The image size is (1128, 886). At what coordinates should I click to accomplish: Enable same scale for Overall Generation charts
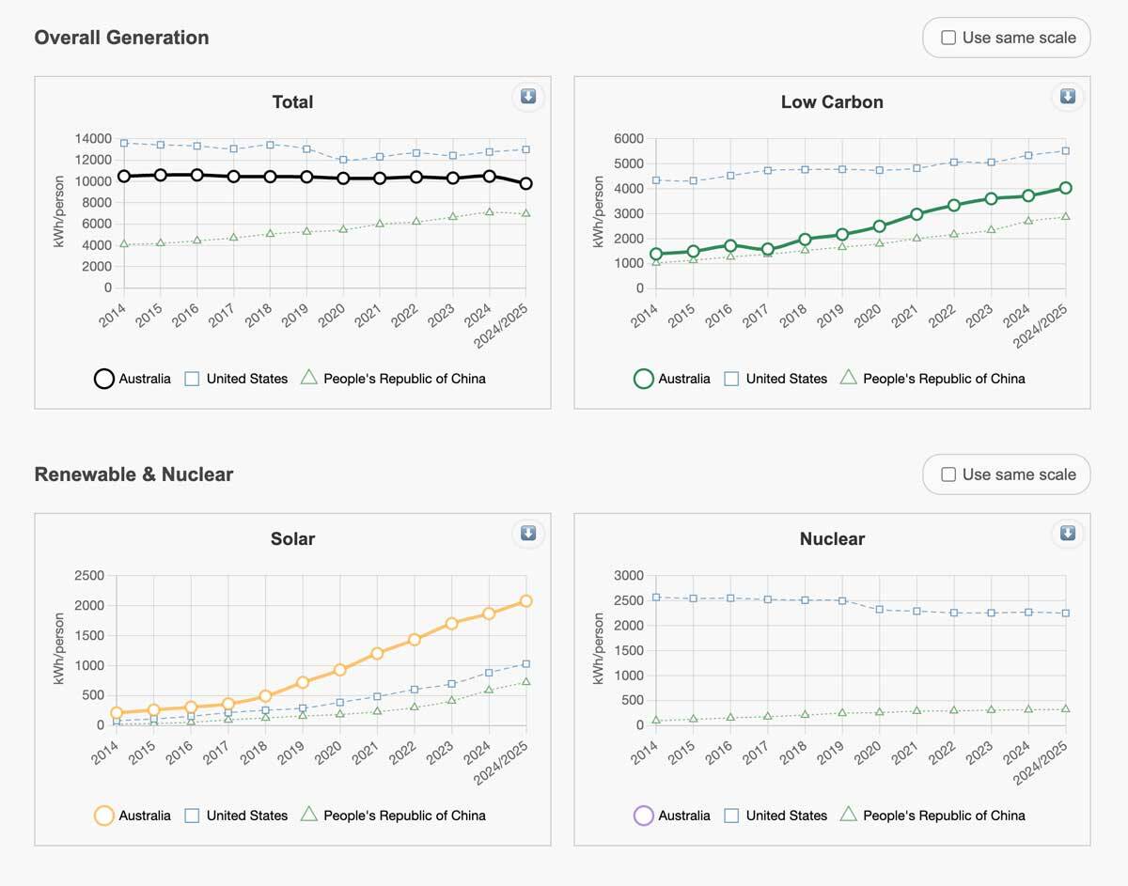[x=948, y=38]
